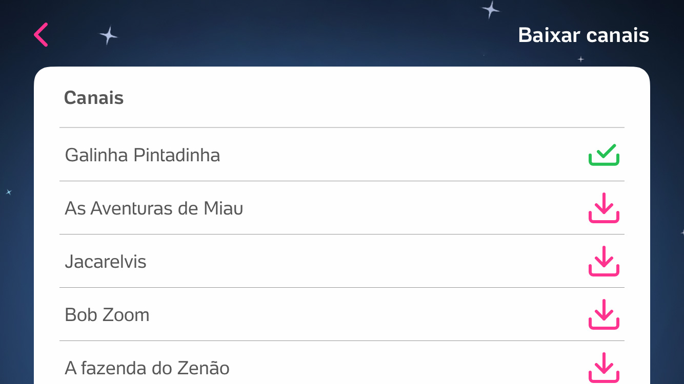
Task: Choose the Jacarelvis channel name
Action: pyautogui.click(x=106, y=261)
